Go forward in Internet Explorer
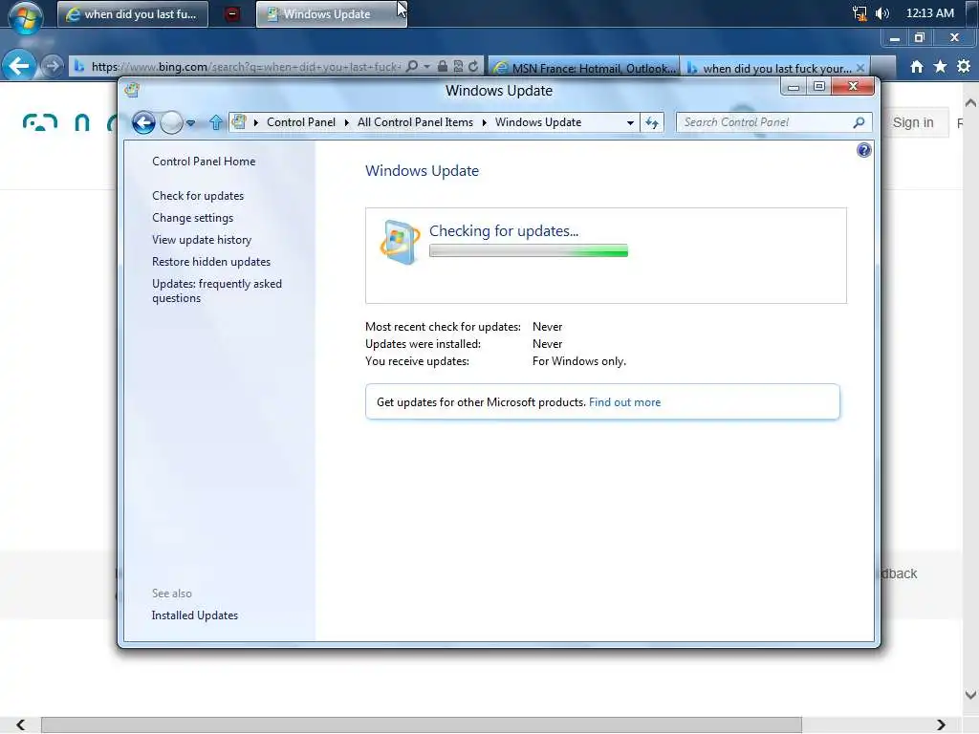 tap(52, 66)
